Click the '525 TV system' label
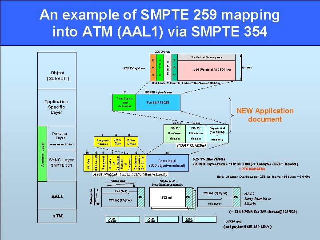Viewport: 320px width, 240px height. pyautogui.click(x=134, y=68)
